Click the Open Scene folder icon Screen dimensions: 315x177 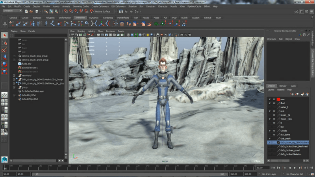(x=31, y=11)
